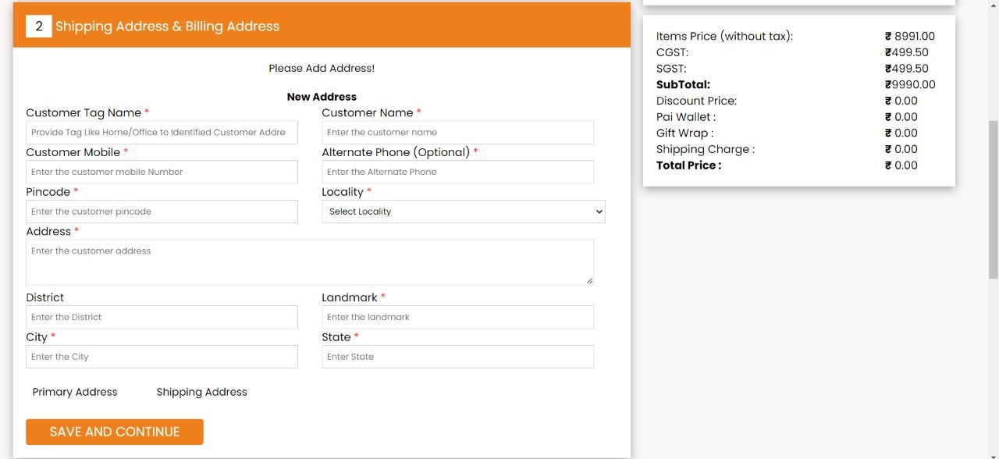The image size is (999, 459).
Task: Click the Total Price row in summary
Action: (797, 165)
